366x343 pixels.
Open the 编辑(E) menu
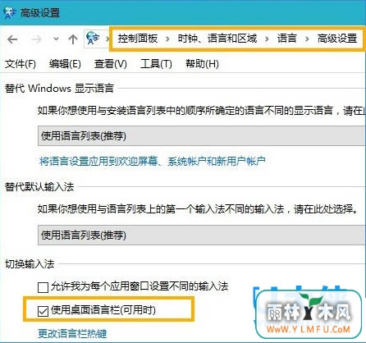click(65, 64)
